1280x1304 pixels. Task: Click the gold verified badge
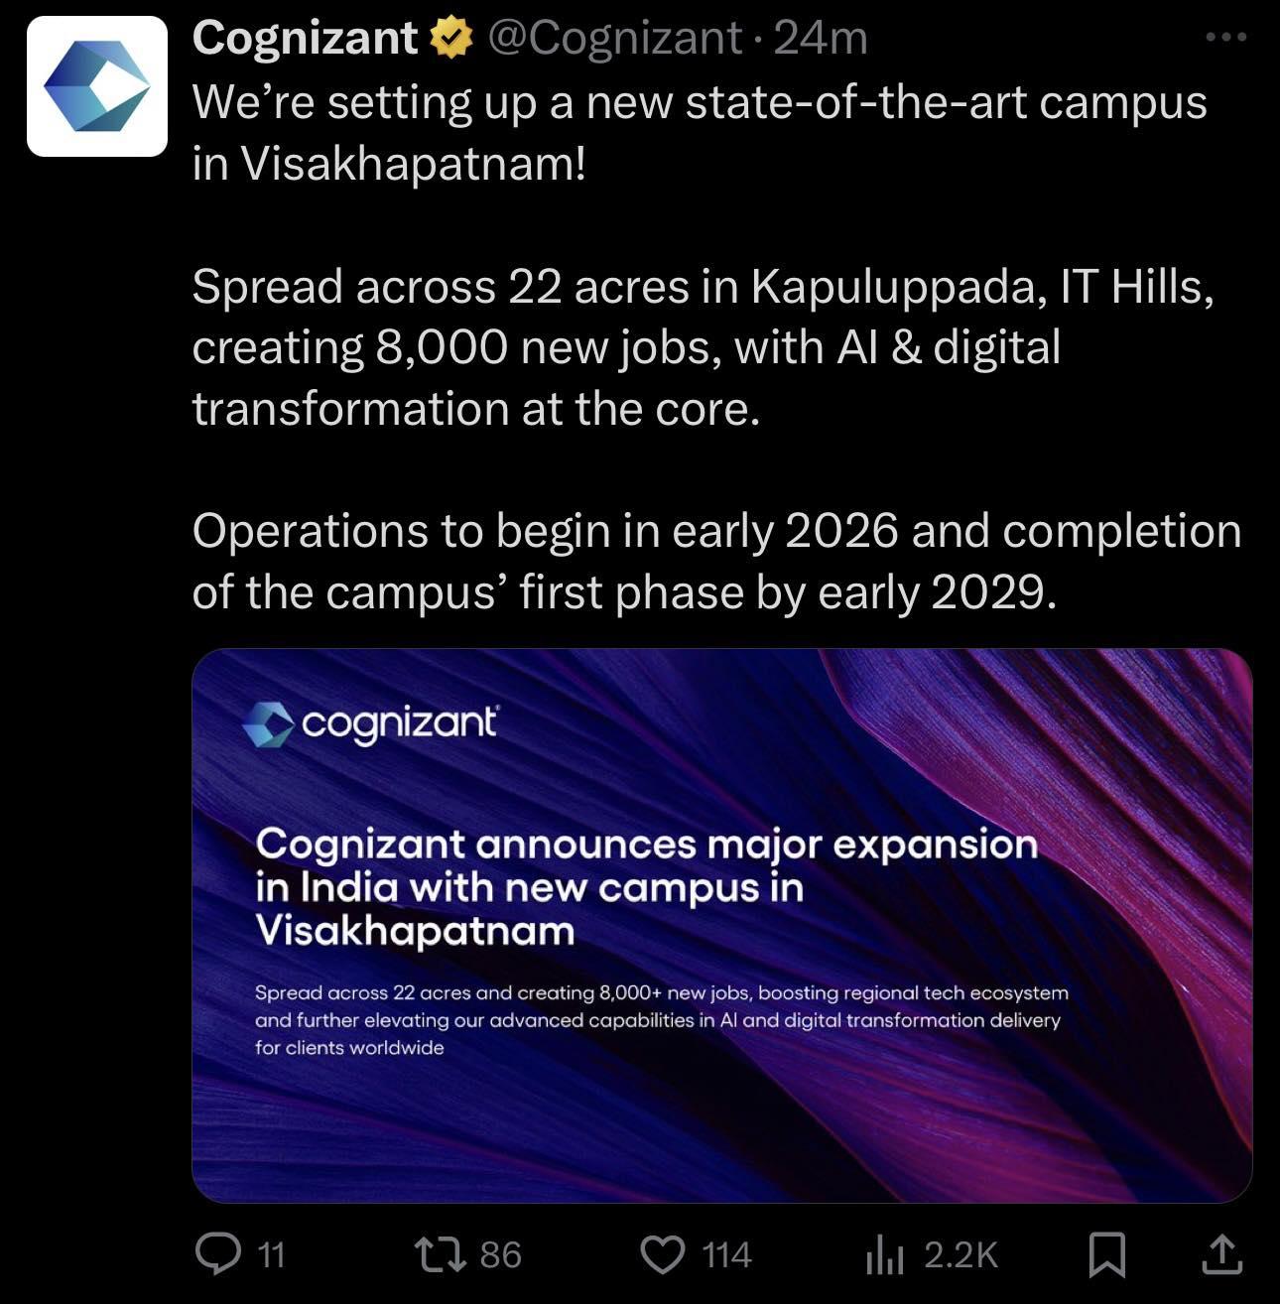(451, 39)
